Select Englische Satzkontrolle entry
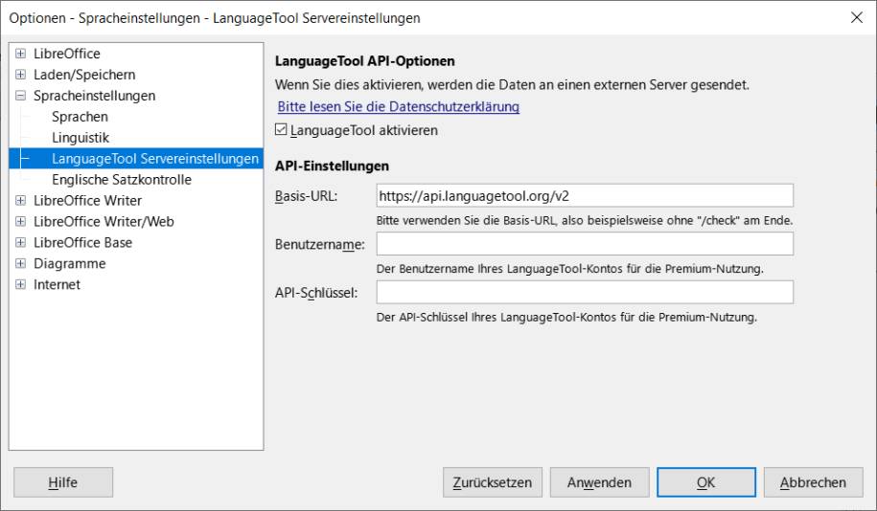The width and height of the screenshot is (877, 511). coord(122,179)
